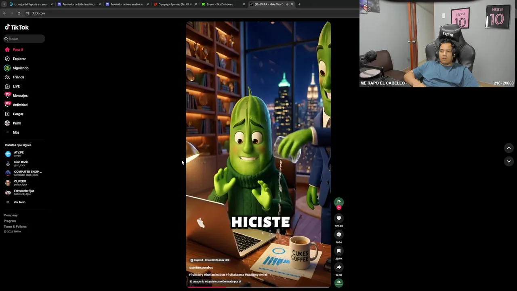Seek on the video progress bar

[258, 287]
